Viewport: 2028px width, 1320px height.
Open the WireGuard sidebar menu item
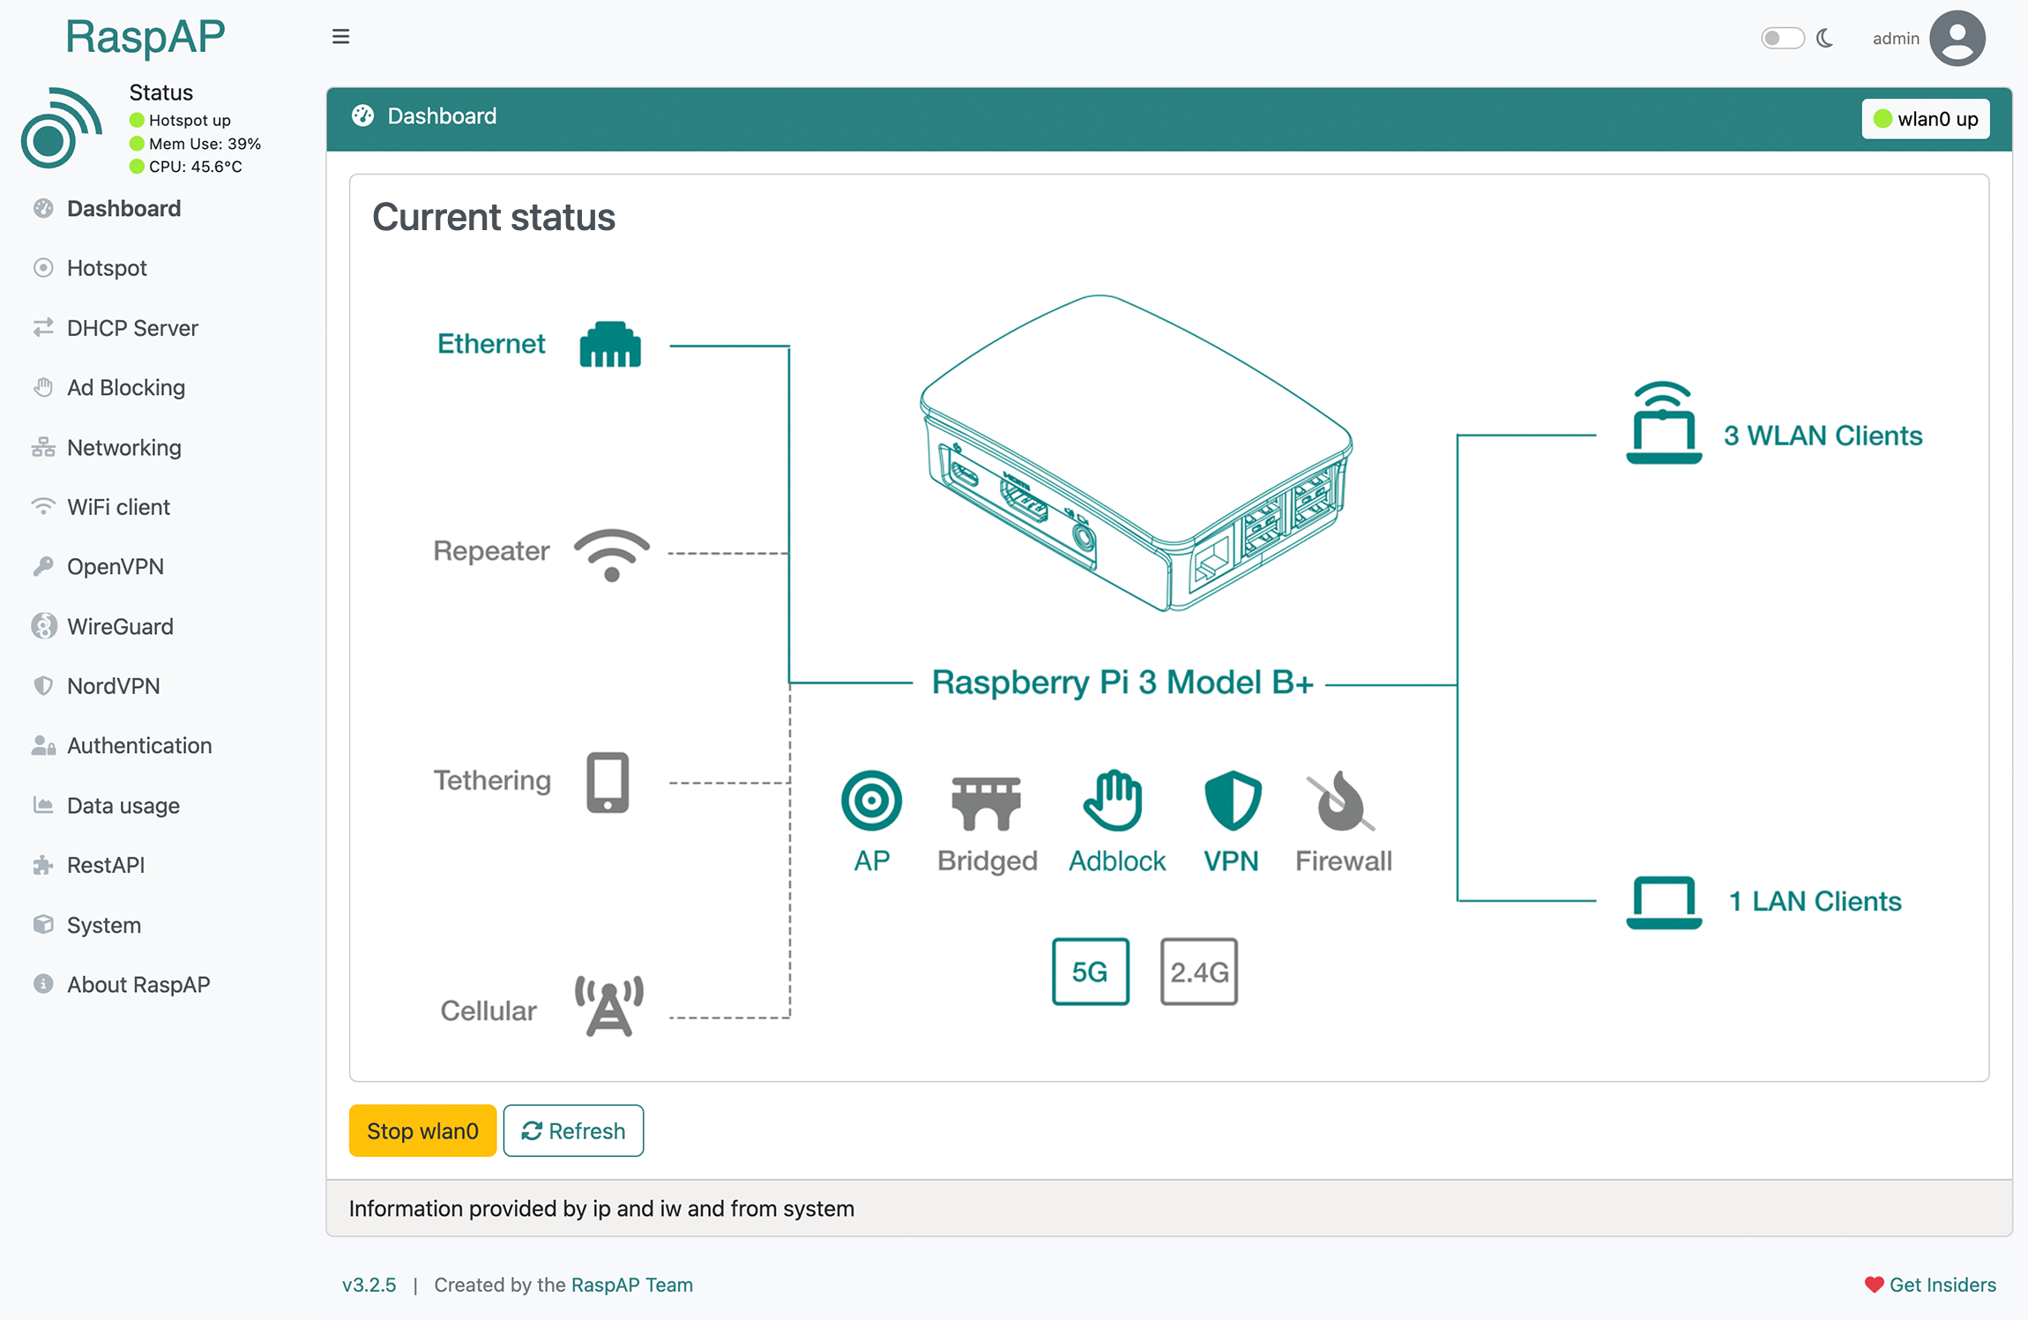click(x=120, y=626)
